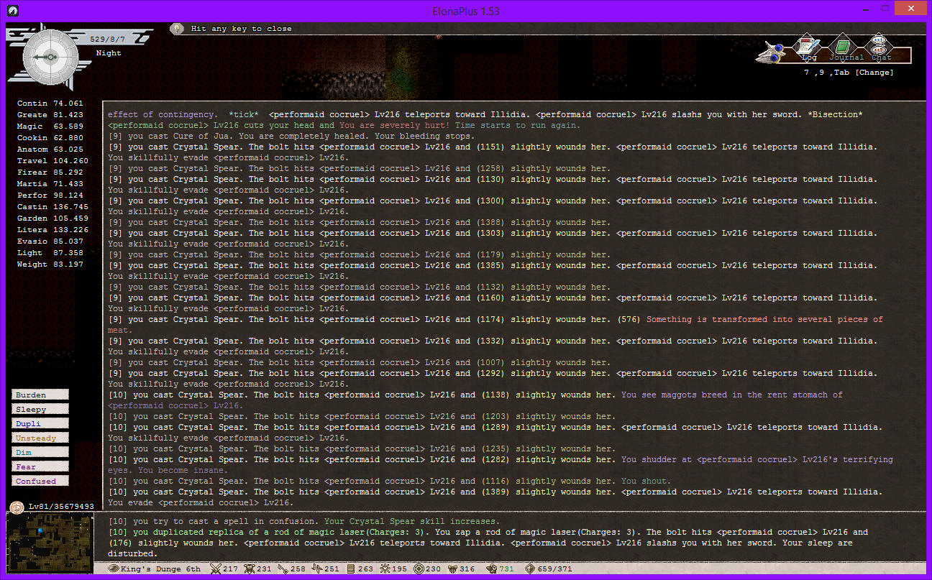The width and height of the screenshot is (932, 580).
Task: Click the 'You shout.' log message
Action: pos(646,481)
